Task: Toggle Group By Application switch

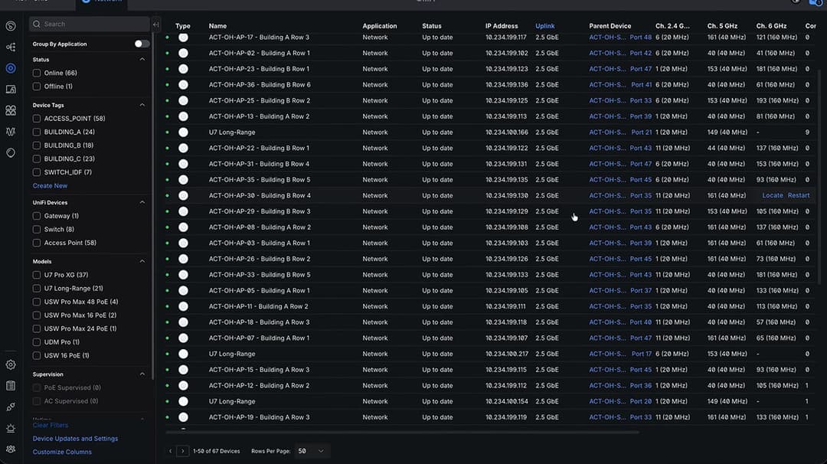Action: click(x=142, y=44)
